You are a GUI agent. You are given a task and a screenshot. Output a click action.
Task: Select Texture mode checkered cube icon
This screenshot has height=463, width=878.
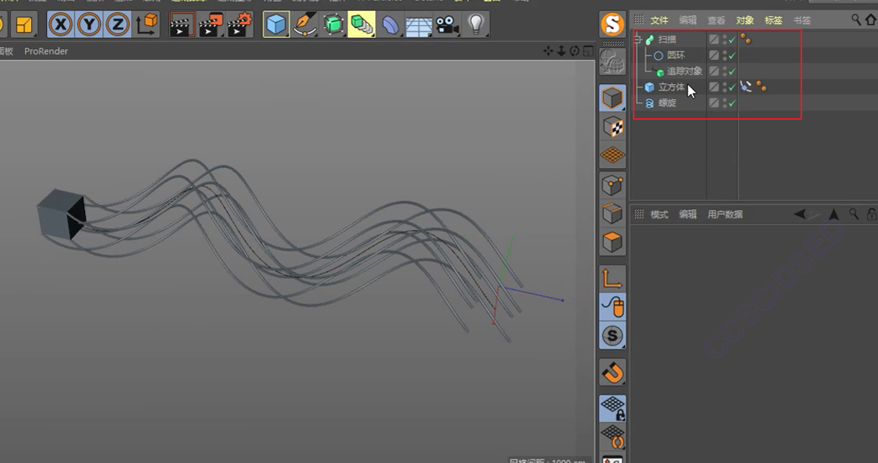coord(612,127)
